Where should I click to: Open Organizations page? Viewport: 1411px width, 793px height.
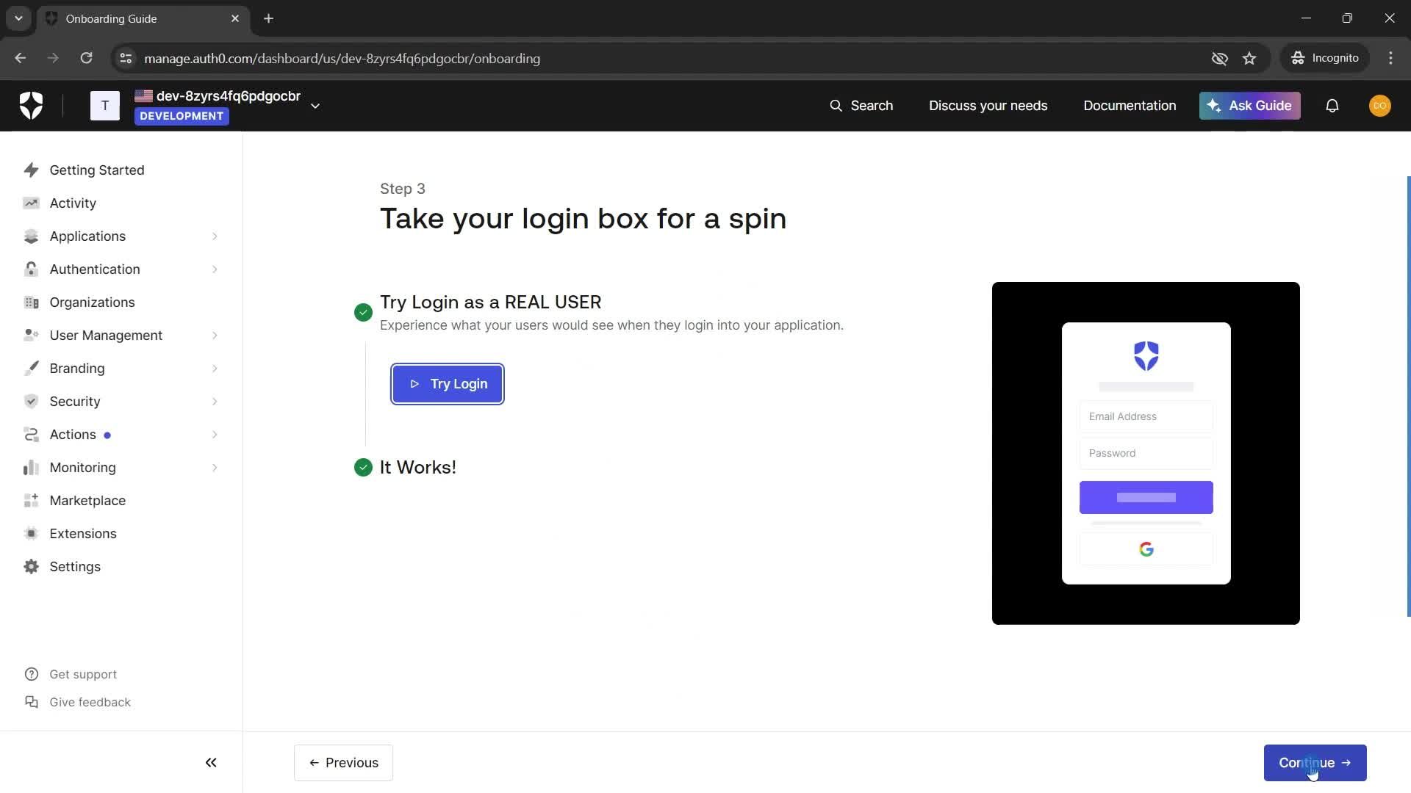(x=92, y=303)
